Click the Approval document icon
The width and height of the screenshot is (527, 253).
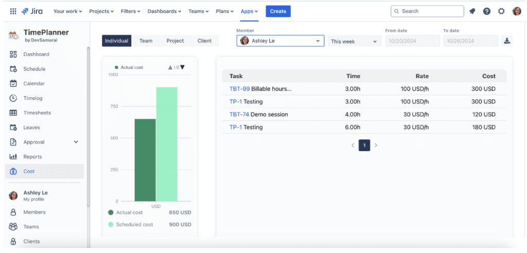[13, 142]
